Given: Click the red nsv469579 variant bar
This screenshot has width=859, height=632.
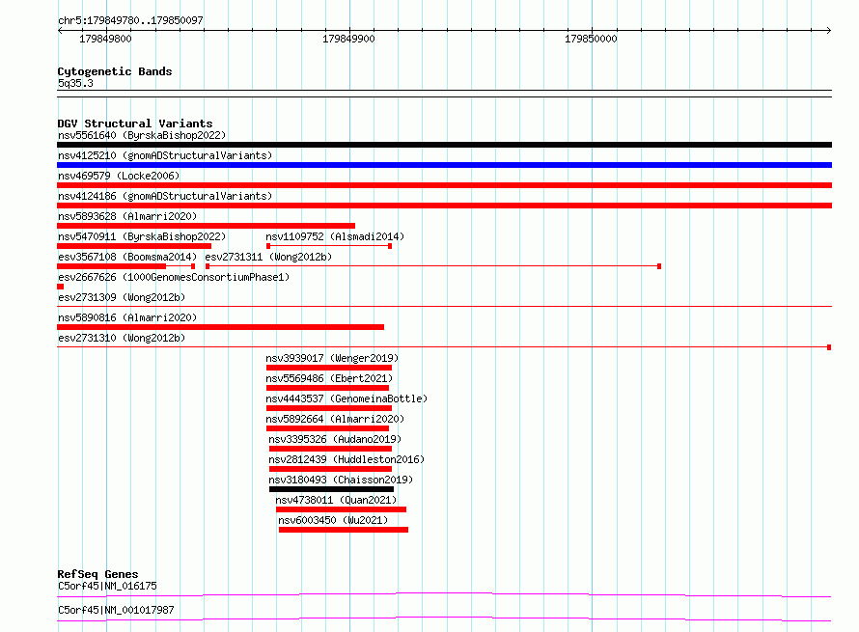Looking at the screenshot, I should [444, 185].
